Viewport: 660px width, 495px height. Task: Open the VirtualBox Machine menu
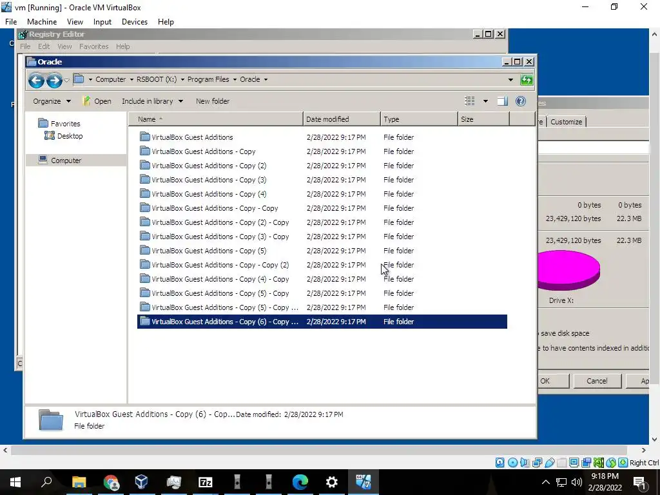pyautogui.click(x=42, y=22)
